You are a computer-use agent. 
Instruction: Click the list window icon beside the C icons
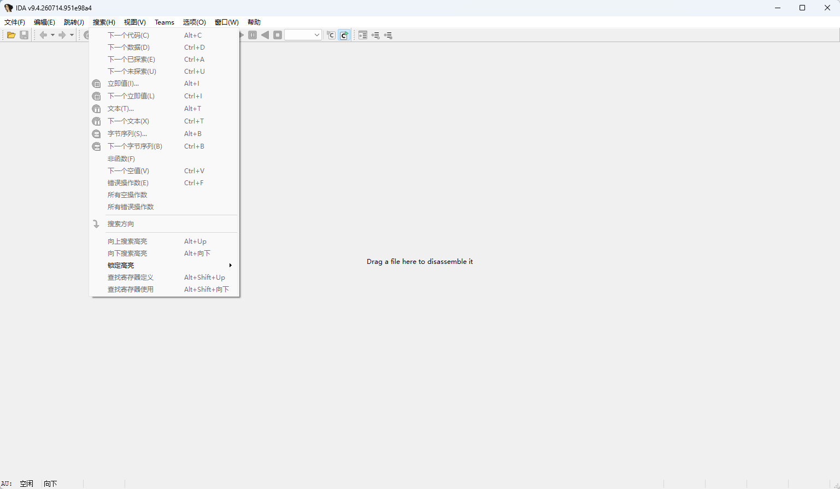point(363,35)
